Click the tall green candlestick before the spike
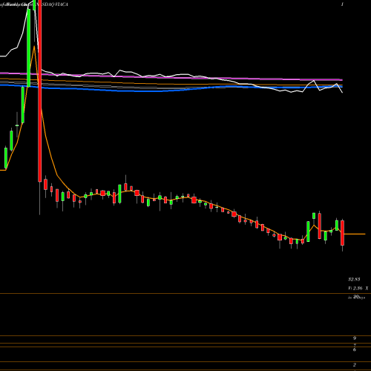The height and width of the screenshot is (371, 371). tap(29, 48)
